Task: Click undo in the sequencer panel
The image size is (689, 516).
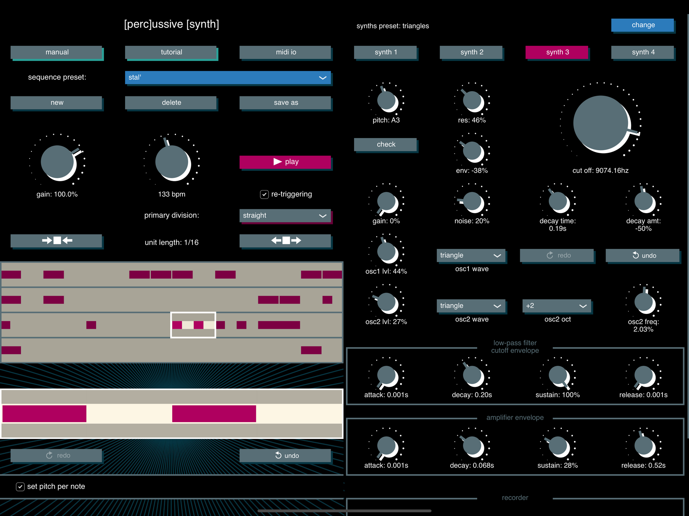Action: point(285,455)
